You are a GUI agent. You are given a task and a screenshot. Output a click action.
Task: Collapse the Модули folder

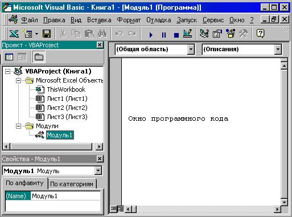[x=18, y=126]
